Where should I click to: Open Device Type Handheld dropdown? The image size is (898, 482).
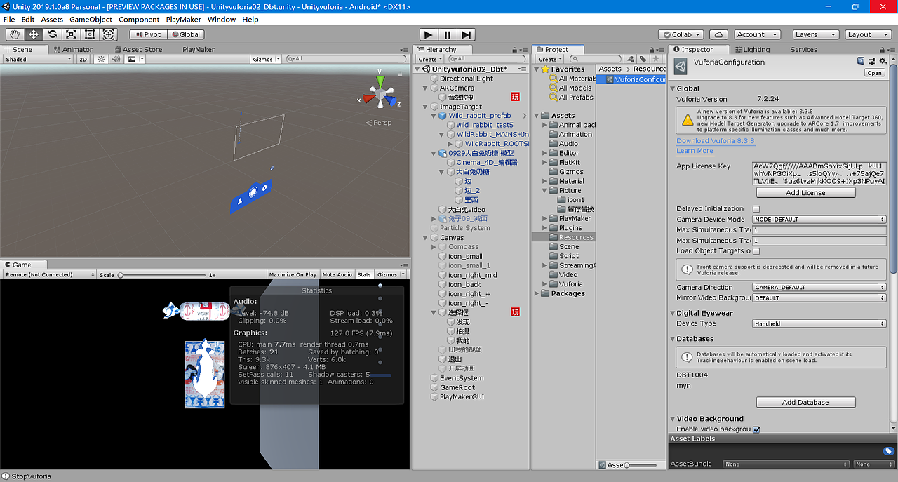pos(819,324)
